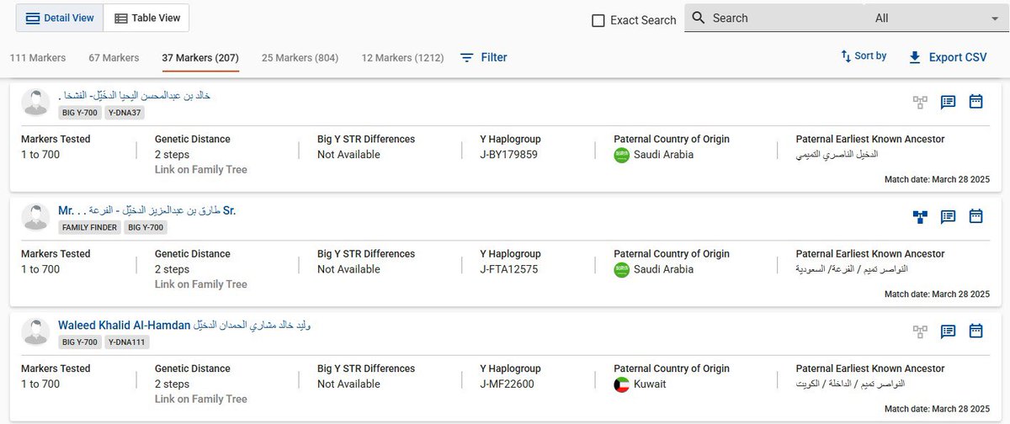Select the 67 Markers tab

(114, 57)
